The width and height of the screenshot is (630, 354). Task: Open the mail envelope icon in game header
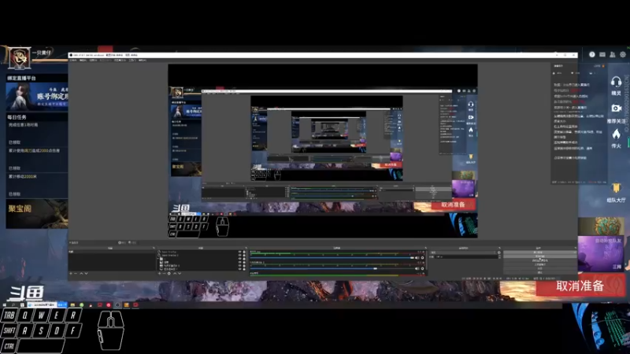point(602,54)
